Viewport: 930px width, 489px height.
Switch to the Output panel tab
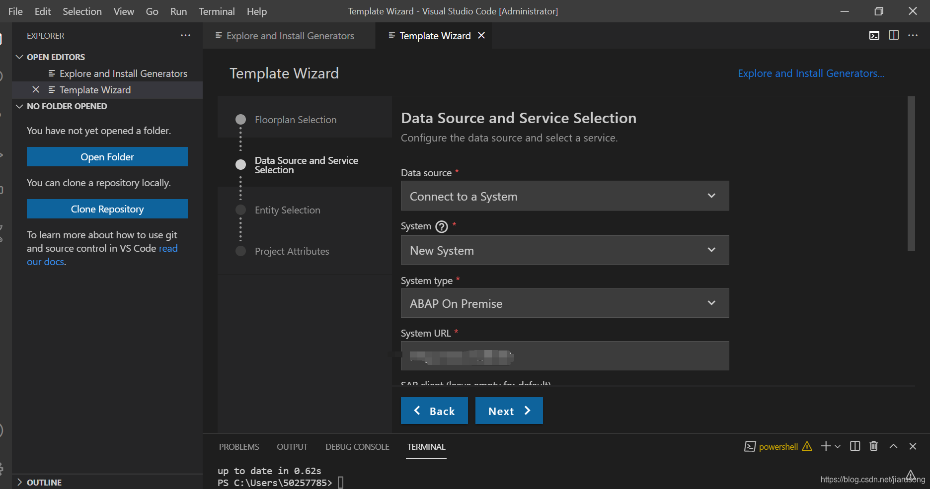pos(292,447)
